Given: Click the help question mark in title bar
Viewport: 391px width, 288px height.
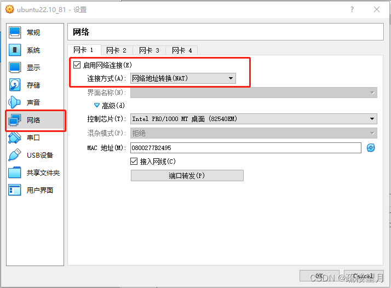Looking at the screenshot, I should pyautogui.click(x=352, y=9).
